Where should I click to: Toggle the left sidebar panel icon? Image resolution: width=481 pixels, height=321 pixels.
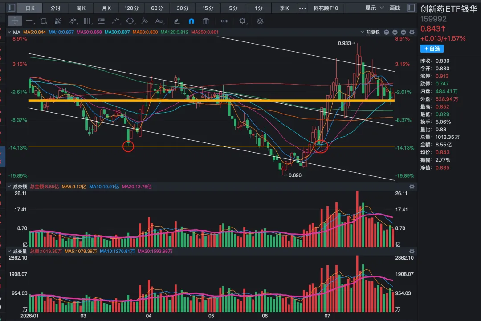point(11,8)
